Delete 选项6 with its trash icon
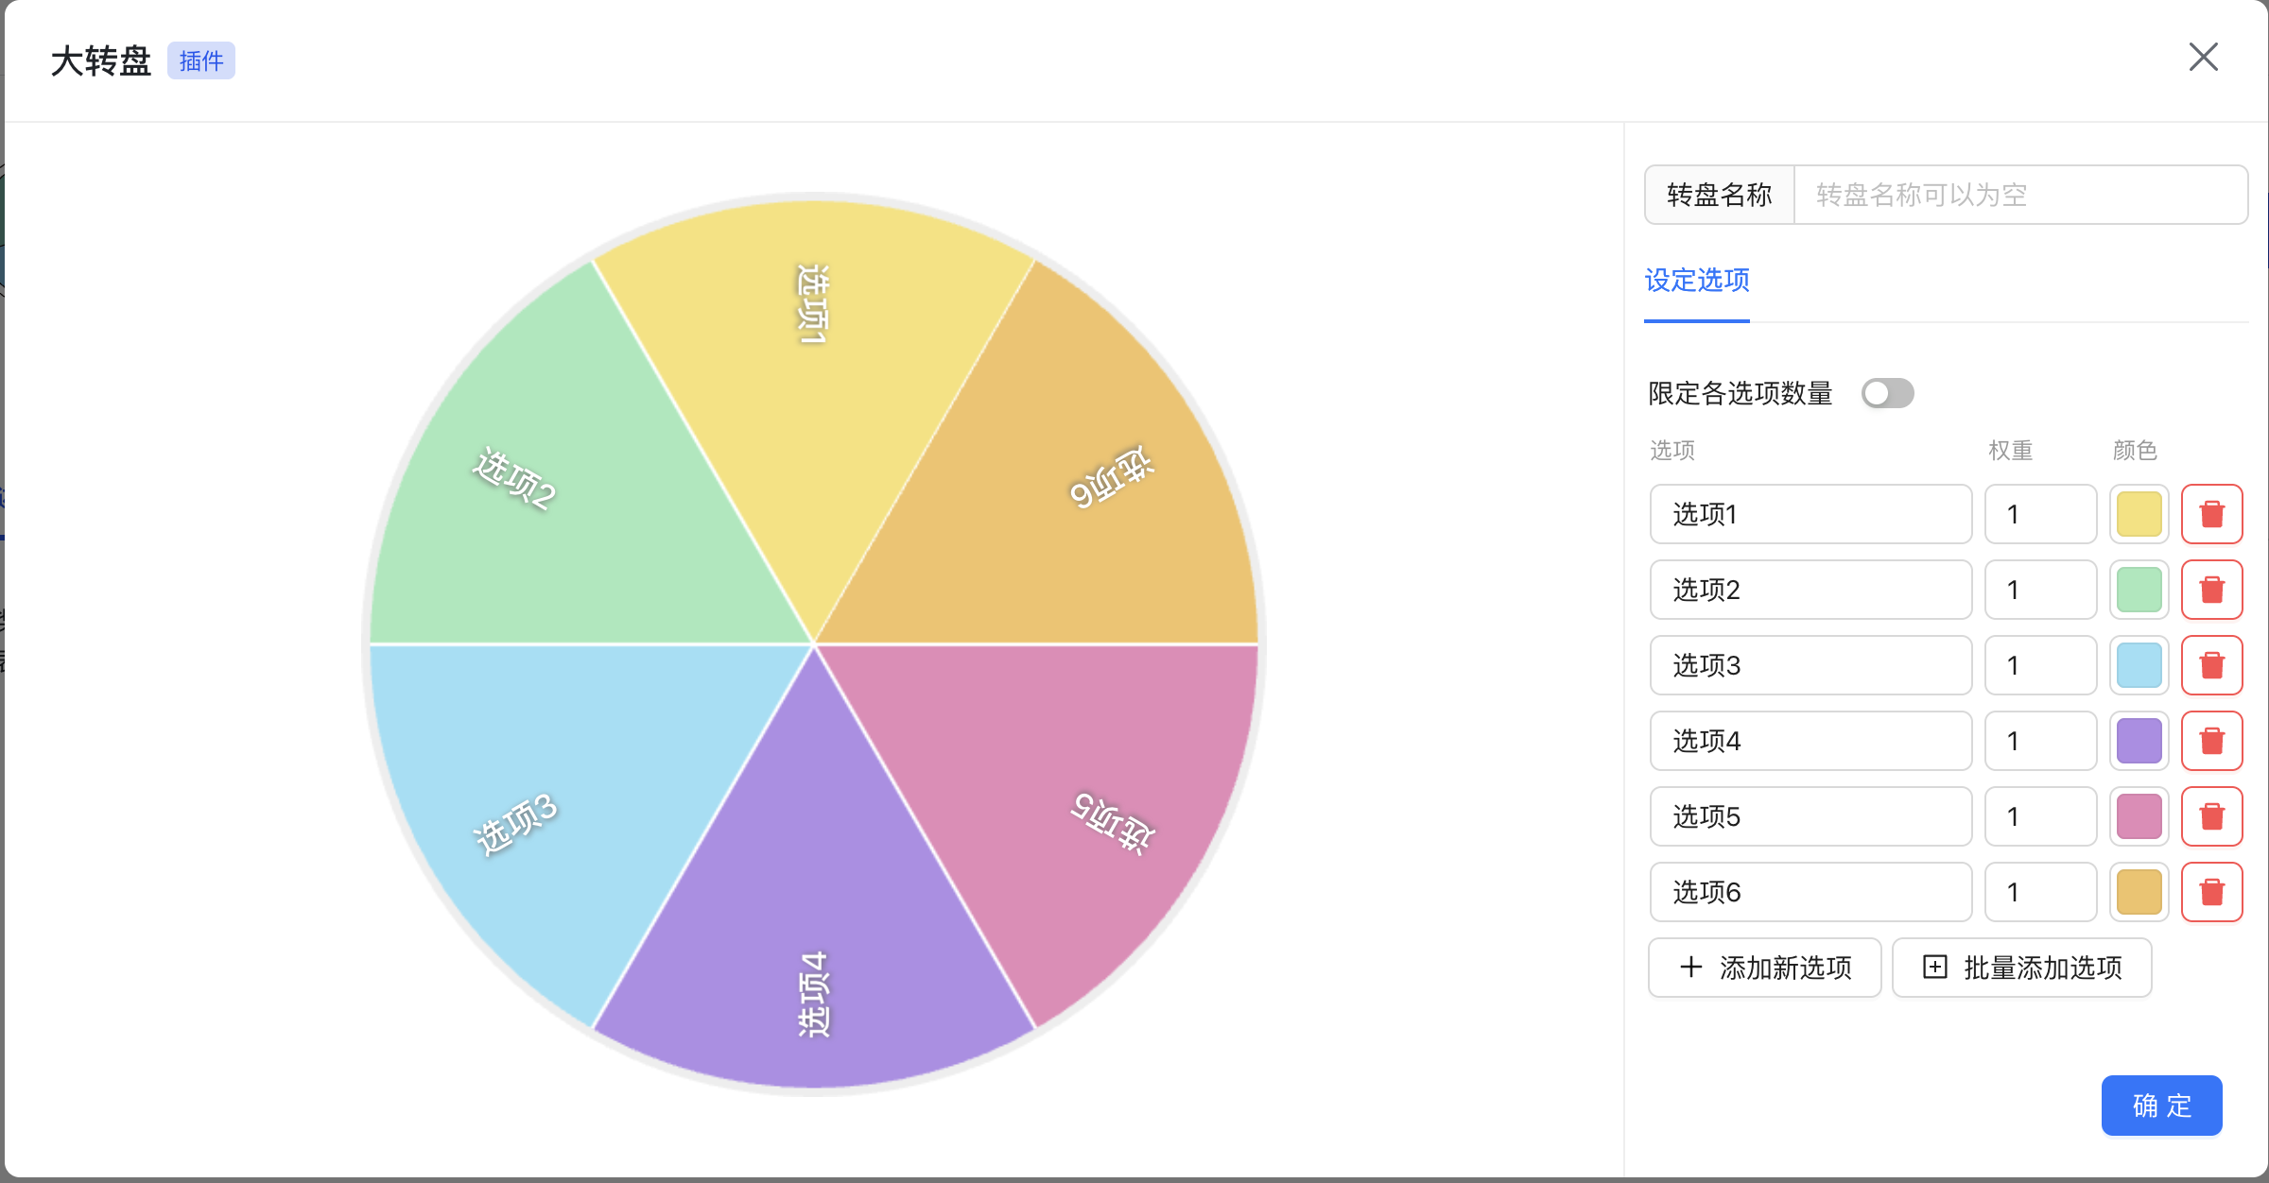The image size is (2269, 1183). click(x=2211, y=892)
